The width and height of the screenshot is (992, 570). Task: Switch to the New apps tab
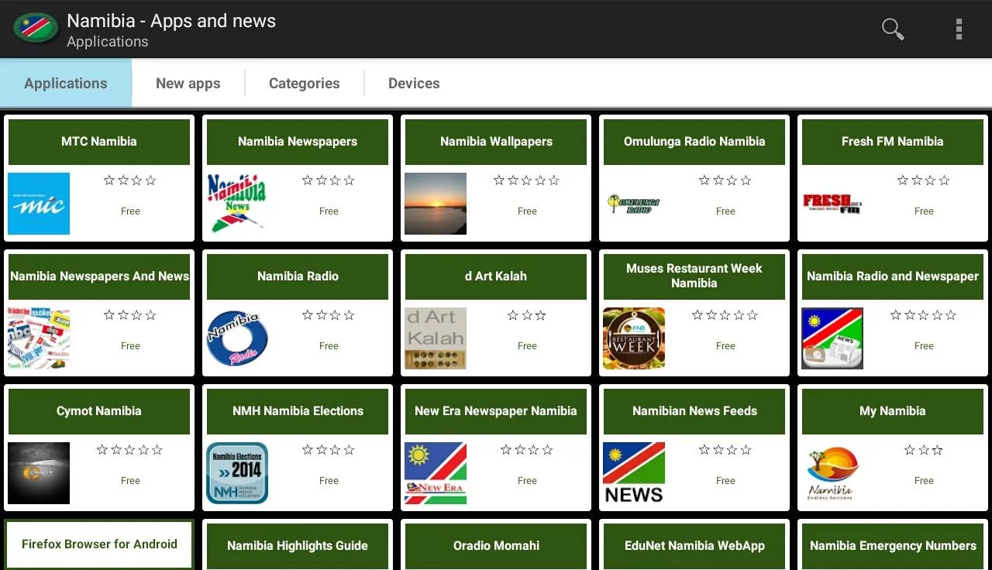pos(188,84)
